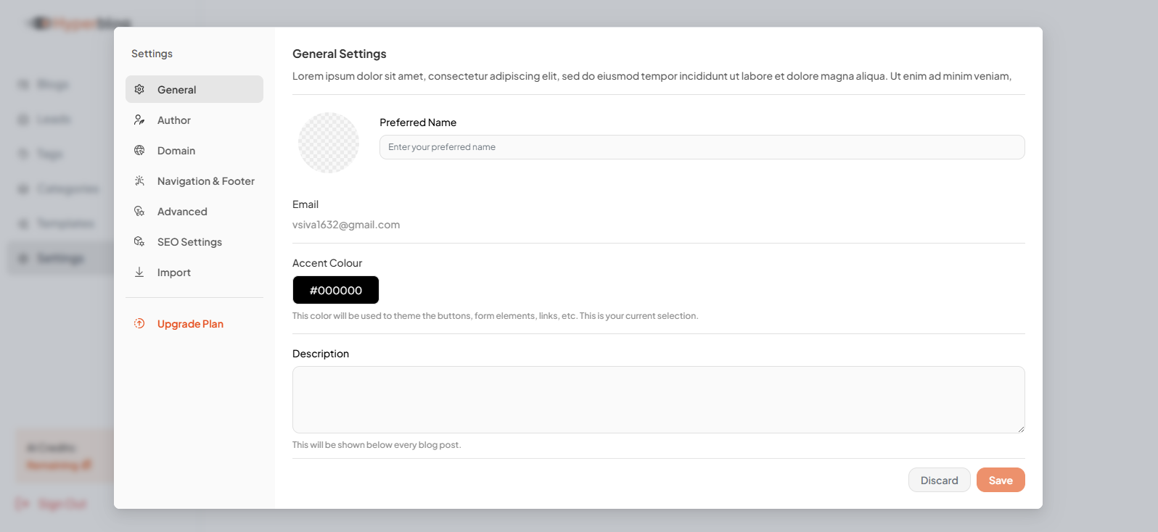Viewport: 1158px width, 532px height.
Task: Go to the Advanced settings tab
Action: pyautogui.click(x=194, y=211)
